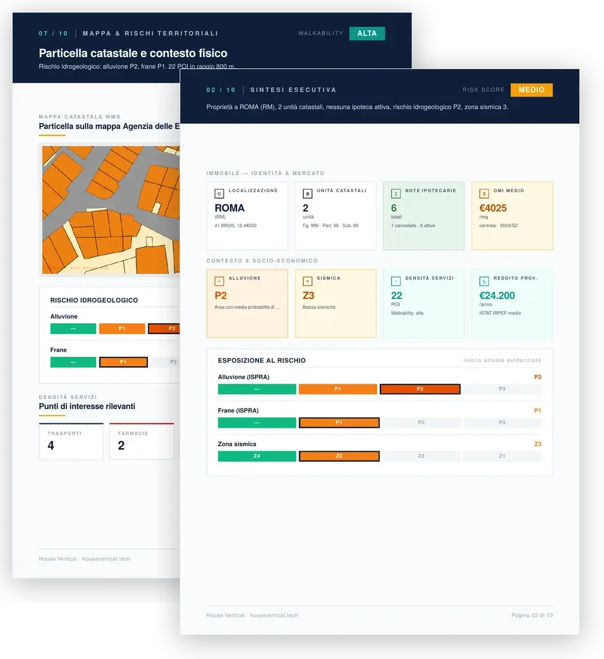Viewport: 604px width, 659px height.
Task: Click green Z4 bar in Zona sismica row
Action: (x=257, y=456)
